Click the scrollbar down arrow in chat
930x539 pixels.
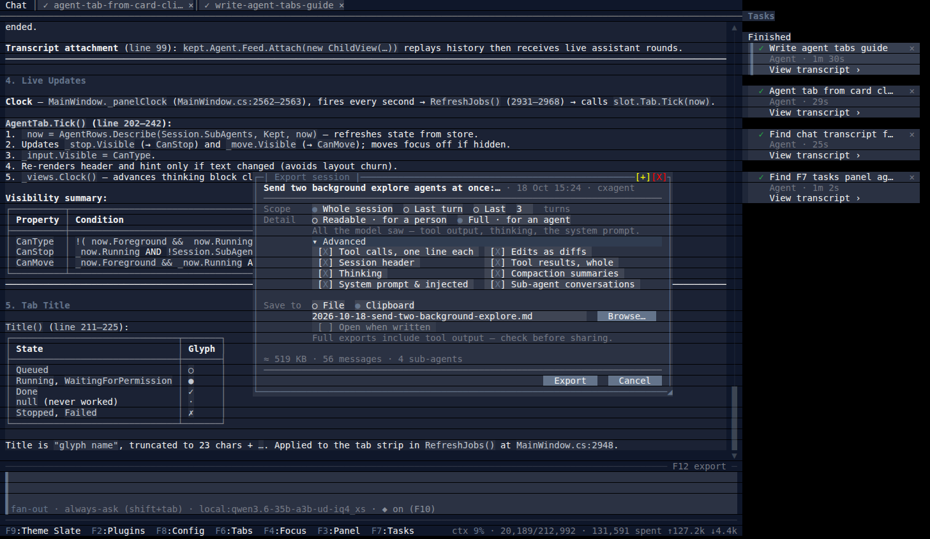[x=734, y=455]
